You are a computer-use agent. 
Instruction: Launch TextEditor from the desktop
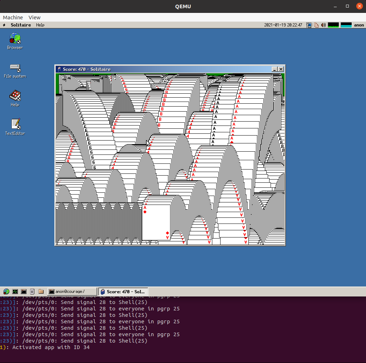tap(14, 124)
